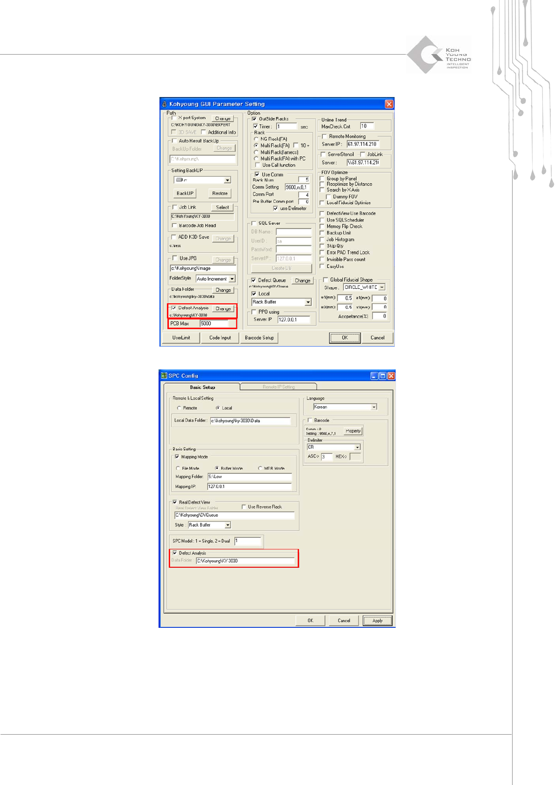Image resolution: width=555 pixels, height=785 pixels.
Task: Click the Mapping Folder input field
Action: 250,477
